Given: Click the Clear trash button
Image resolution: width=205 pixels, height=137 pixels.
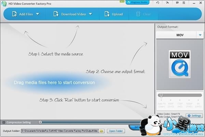Looking at the screenshot, I should pyautogui.click(x=143, y=14).
